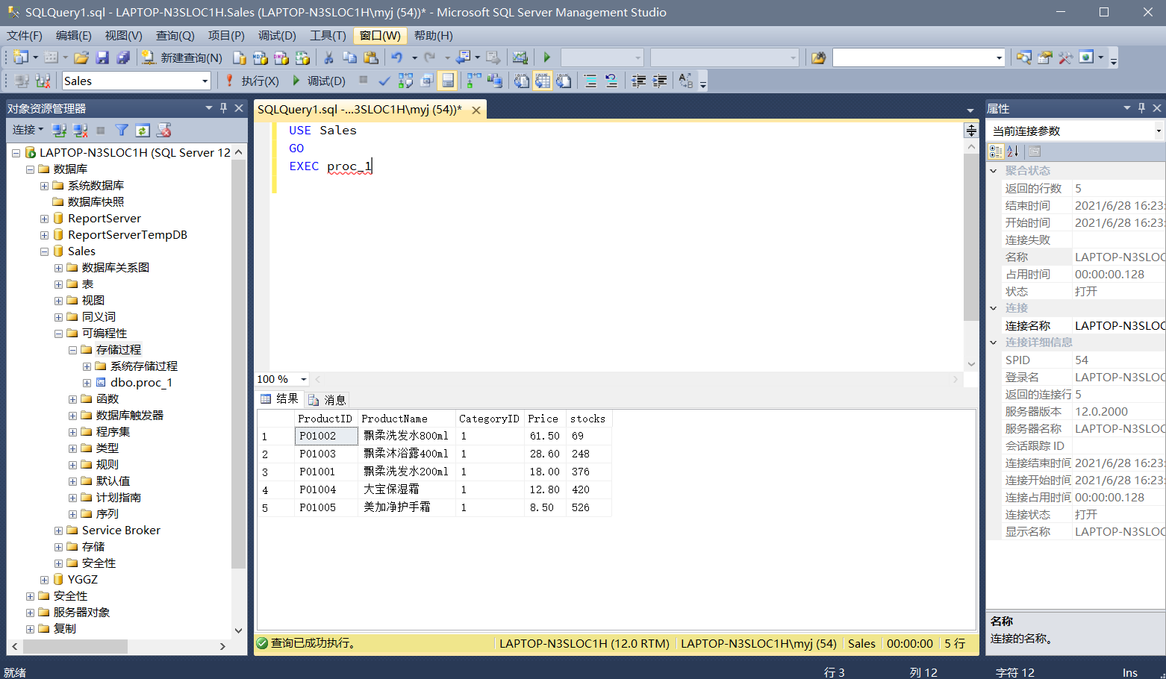
Task: Click the 执行(X) execute button
Action: click(252, 81)
